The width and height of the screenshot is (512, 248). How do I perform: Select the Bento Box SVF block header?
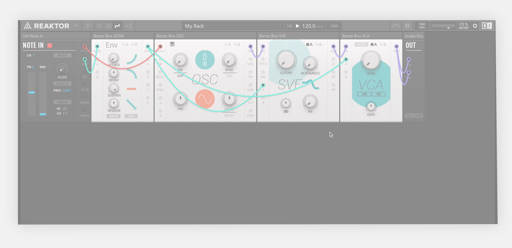coord(298,36)
